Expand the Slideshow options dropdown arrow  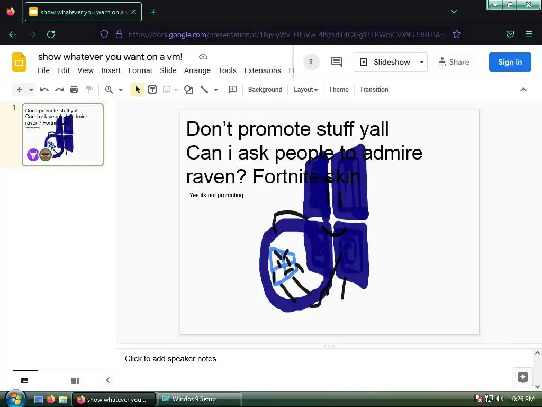click(422, 63)
